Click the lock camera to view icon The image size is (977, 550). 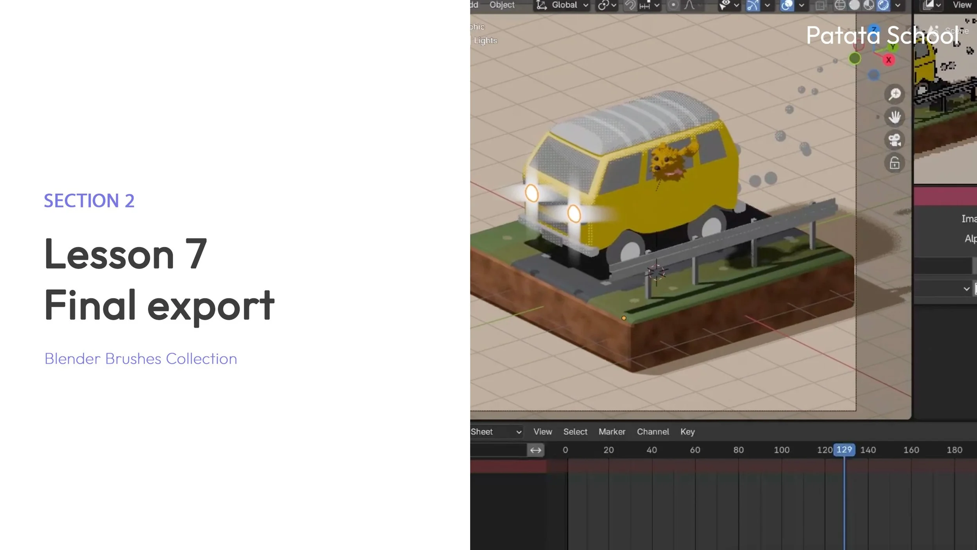click(895, 163)
